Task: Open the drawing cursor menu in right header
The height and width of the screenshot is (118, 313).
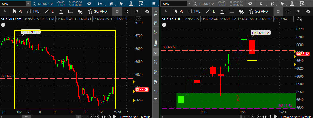Action: [x=283, y=4]
